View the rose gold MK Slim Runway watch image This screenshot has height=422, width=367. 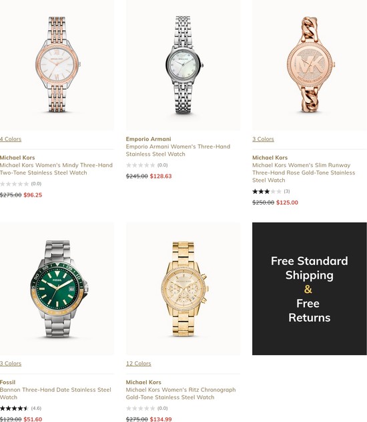[x=310, y=65]
